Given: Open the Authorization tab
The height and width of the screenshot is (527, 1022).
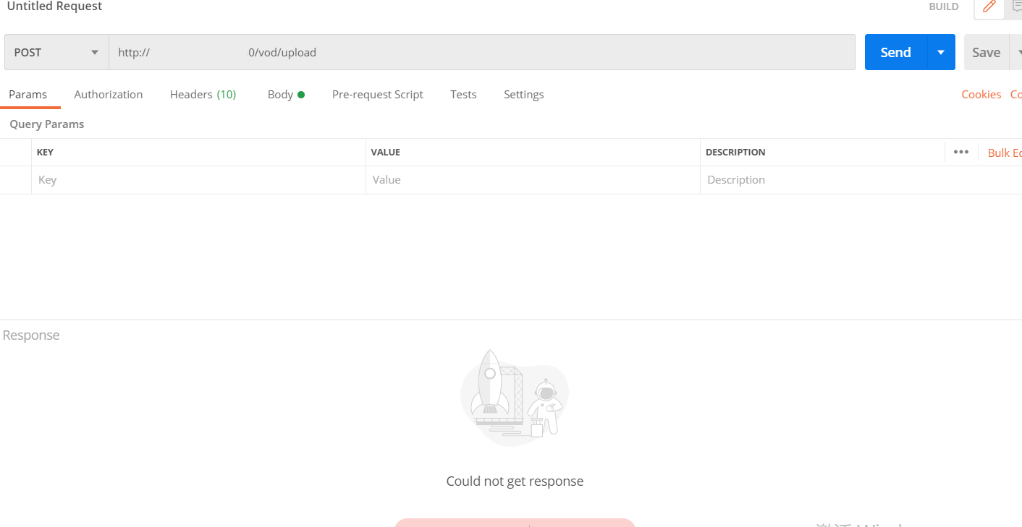Looking at the screenshot, I should point(109,95).
